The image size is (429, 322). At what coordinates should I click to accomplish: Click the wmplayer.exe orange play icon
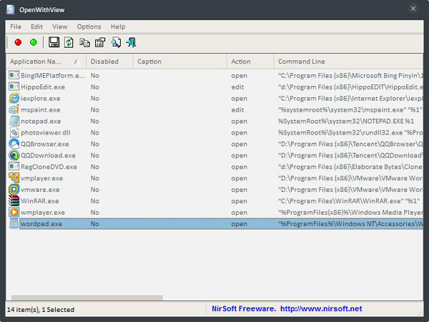tap(14, 213)
